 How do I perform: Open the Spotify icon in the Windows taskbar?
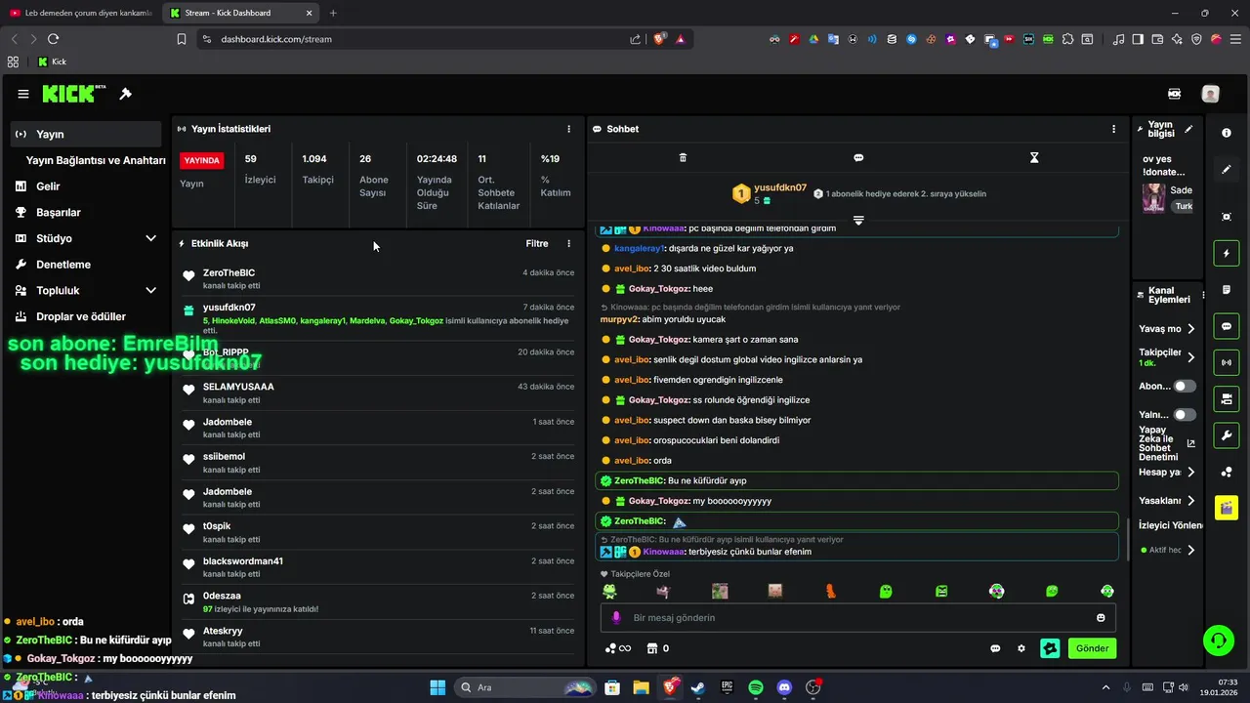(x=756, y=687)
